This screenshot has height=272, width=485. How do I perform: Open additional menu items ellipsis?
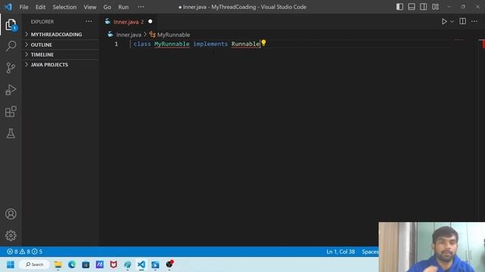141,7
